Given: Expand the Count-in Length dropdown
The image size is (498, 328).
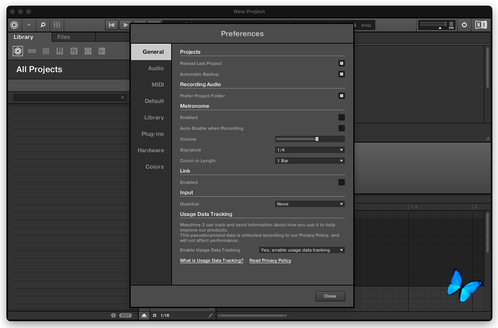Looking at the screenshot, I should [x=310, y=161].
